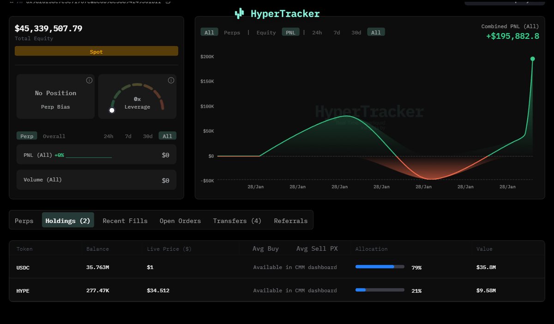This screenshot has height=324, width=554.
Task: Open the Open Orders tab
Action: [x=180, y=221]
